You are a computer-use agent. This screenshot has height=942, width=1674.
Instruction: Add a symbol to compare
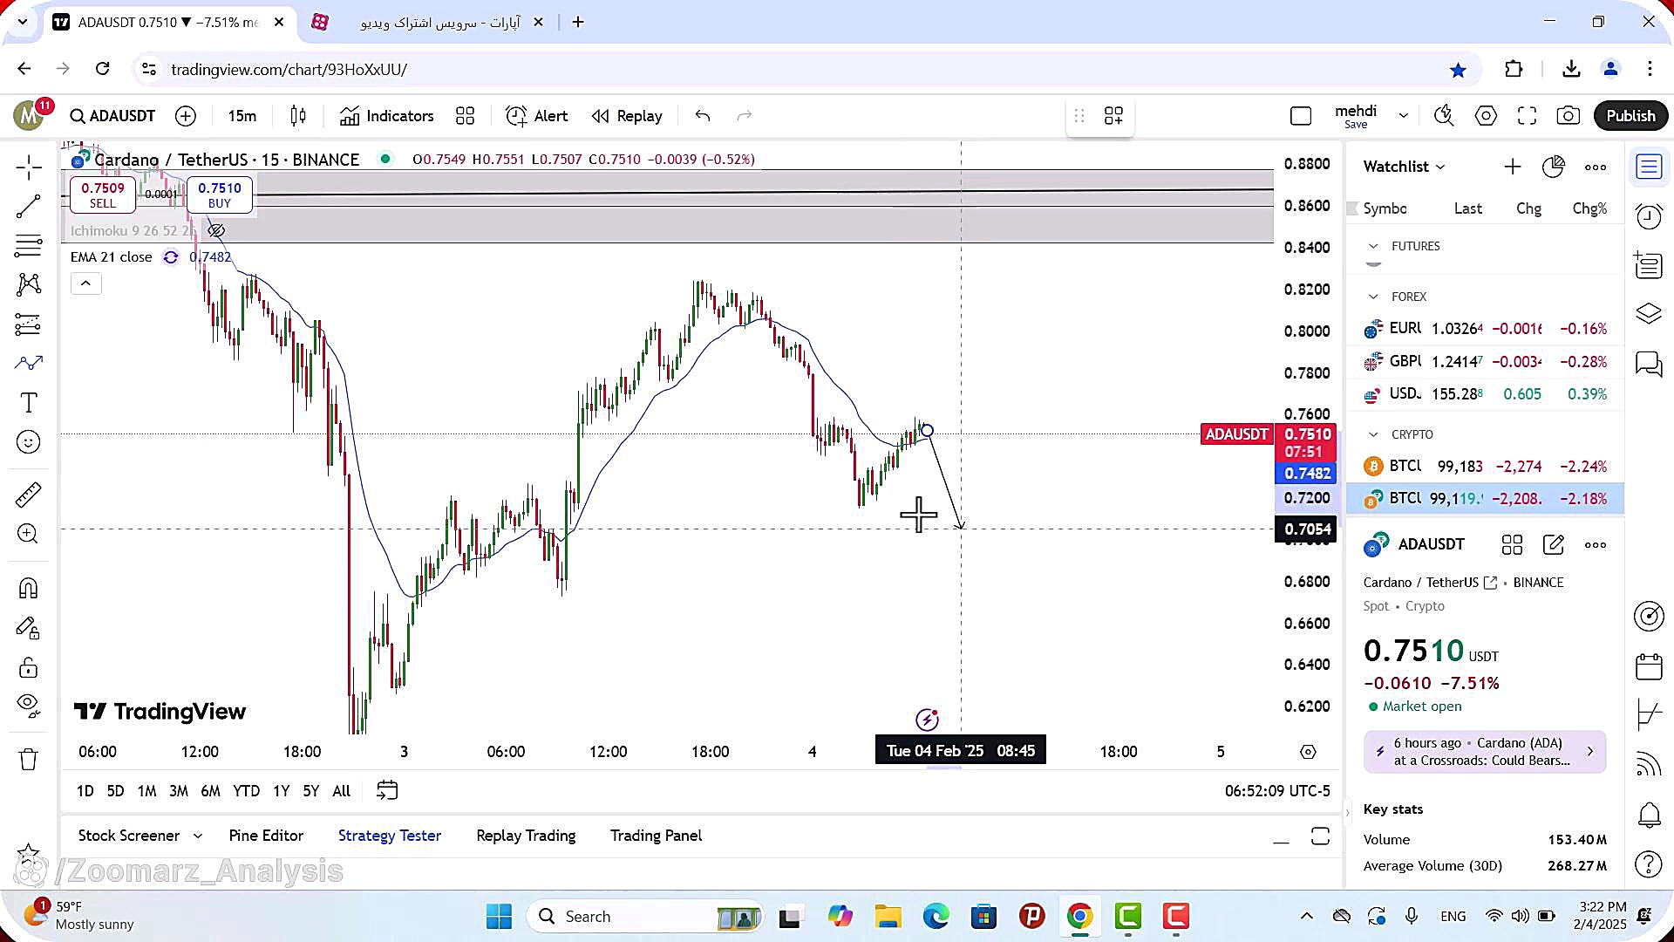coord(186,116)
